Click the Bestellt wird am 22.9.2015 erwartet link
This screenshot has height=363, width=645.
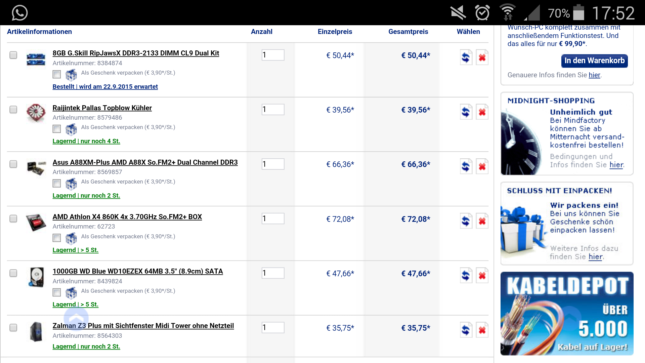105,86
